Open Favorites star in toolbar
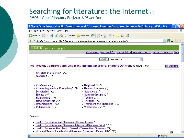Viewport: 184px width, 138px height. pos(78,36)
